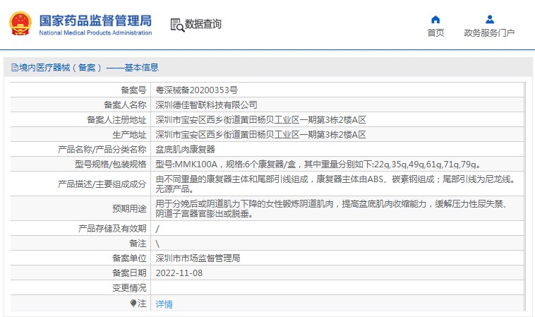Viewport: 535px width, 317px height.
Task: Click the 变更情况 row label
Action: click(x=129, y=288)
